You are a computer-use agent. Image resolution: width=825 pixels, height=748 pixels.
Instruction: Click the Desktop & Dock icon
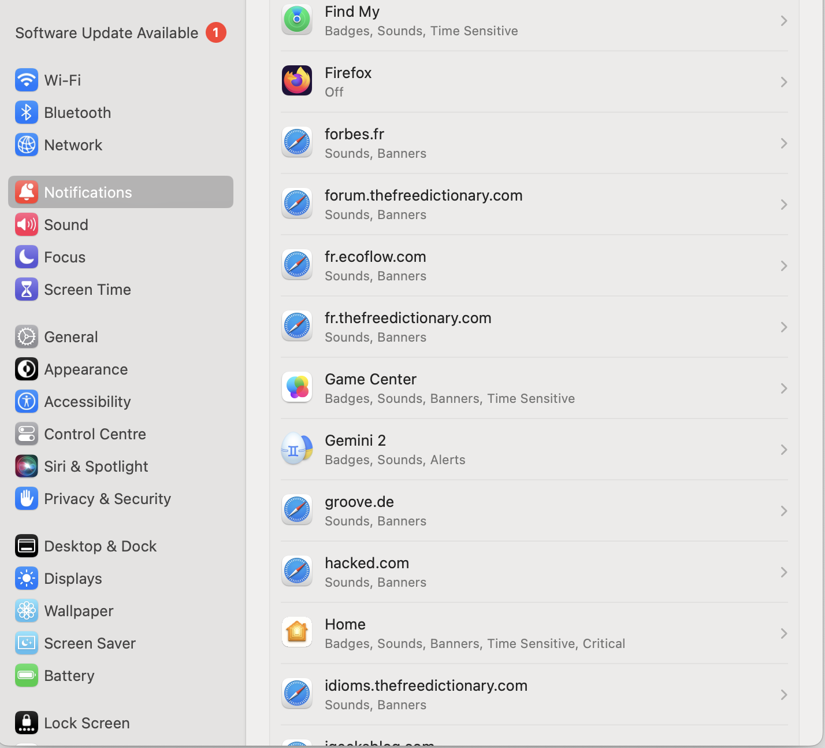(27, 546)
